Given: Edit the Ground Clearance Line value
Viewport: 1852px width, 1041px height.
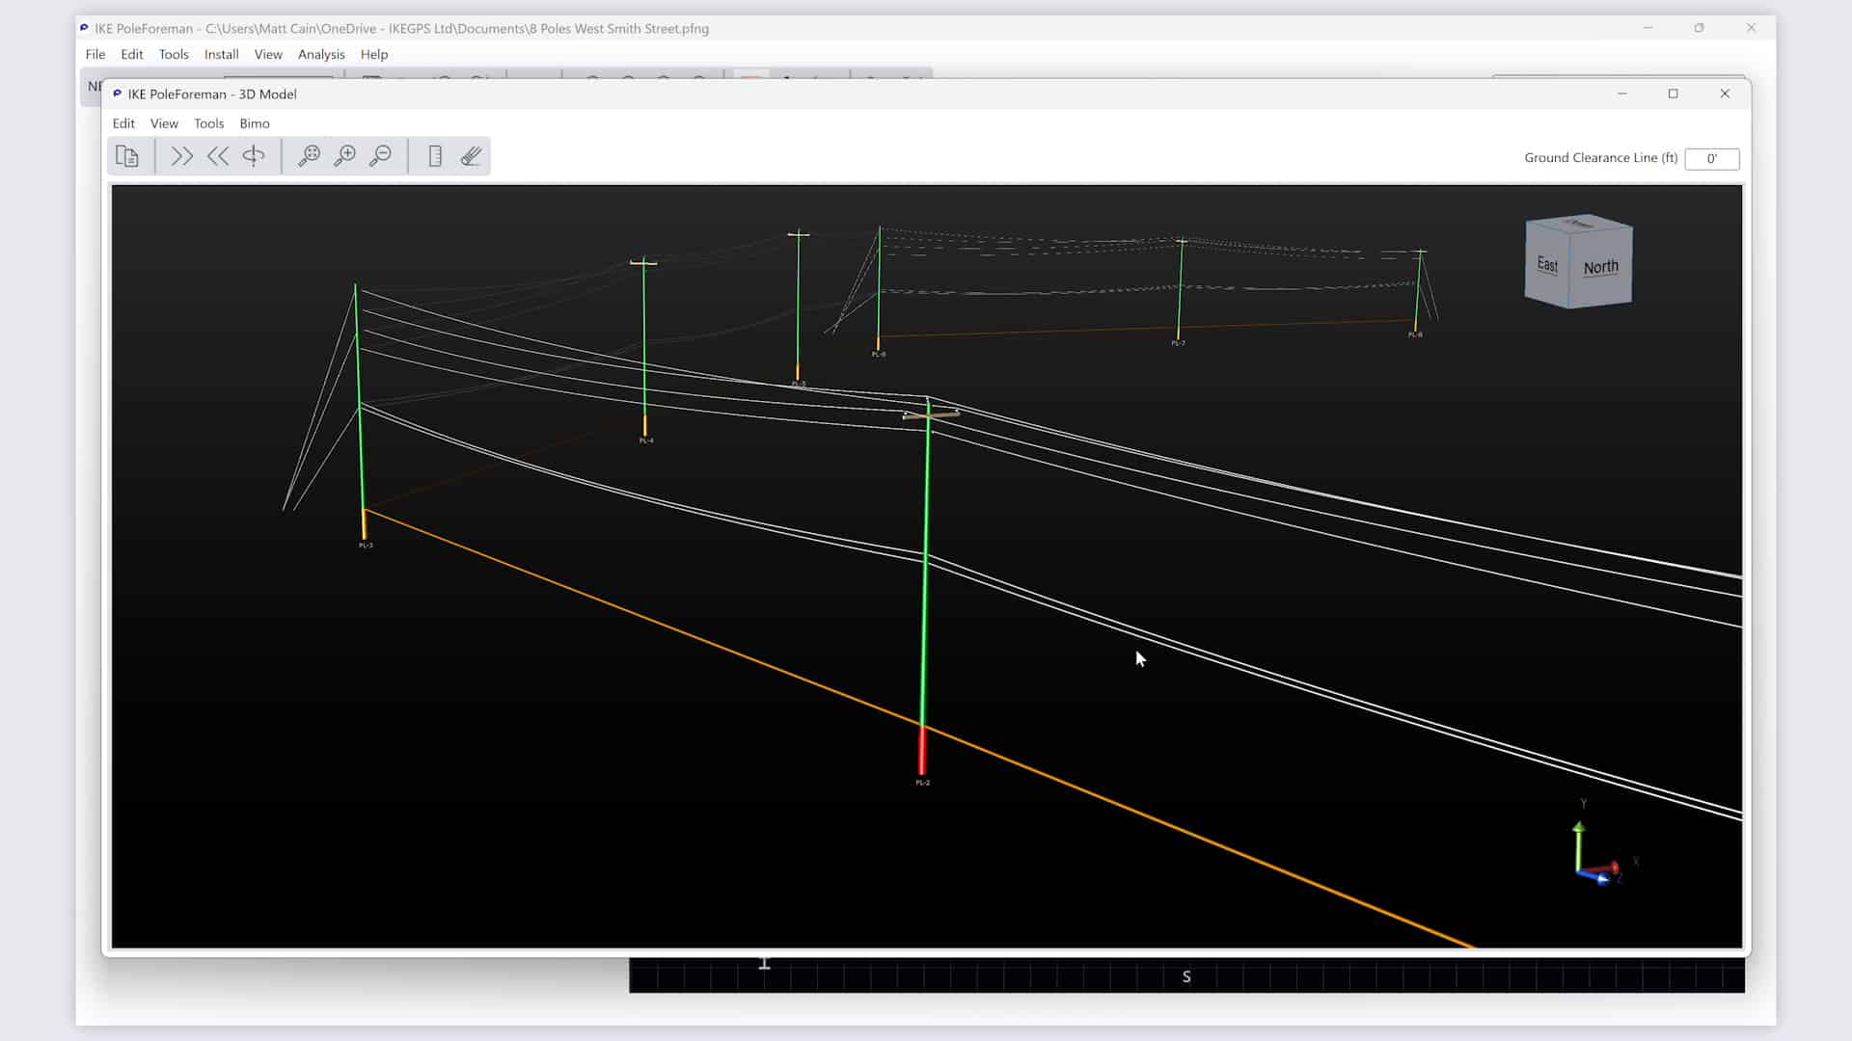Looking at the screenshot, I should (1712, 158).
